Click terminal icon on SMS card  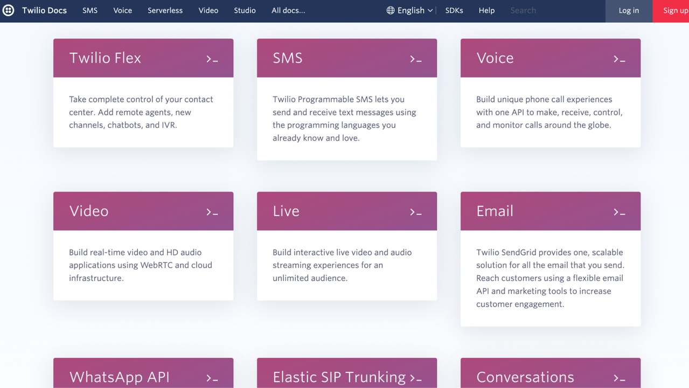click(416, 59)
